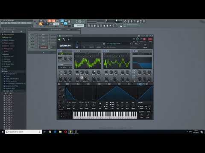Select the VELO modulation tab

point(140,84)
